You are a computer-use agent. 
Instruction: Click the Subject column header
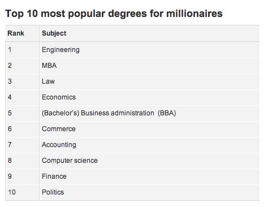point(54,33)
